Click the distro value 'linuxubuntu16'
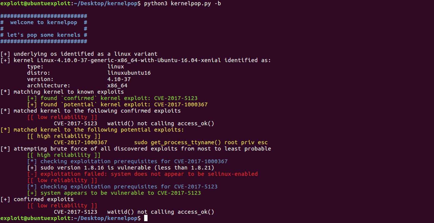The width and height of the screenshot is (434, 223). point(129,73)
